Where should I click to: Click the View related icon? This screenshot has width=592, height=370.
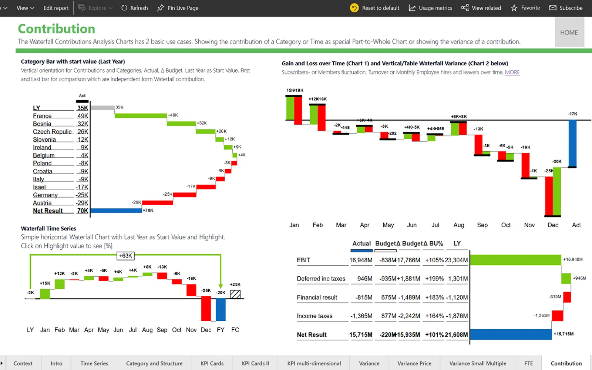(465, 8)
